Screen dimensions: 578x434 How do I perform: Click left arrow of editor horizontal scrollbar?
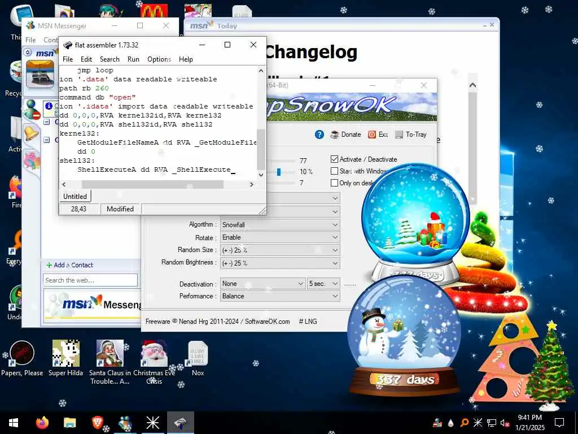click(x=64, y=184)
